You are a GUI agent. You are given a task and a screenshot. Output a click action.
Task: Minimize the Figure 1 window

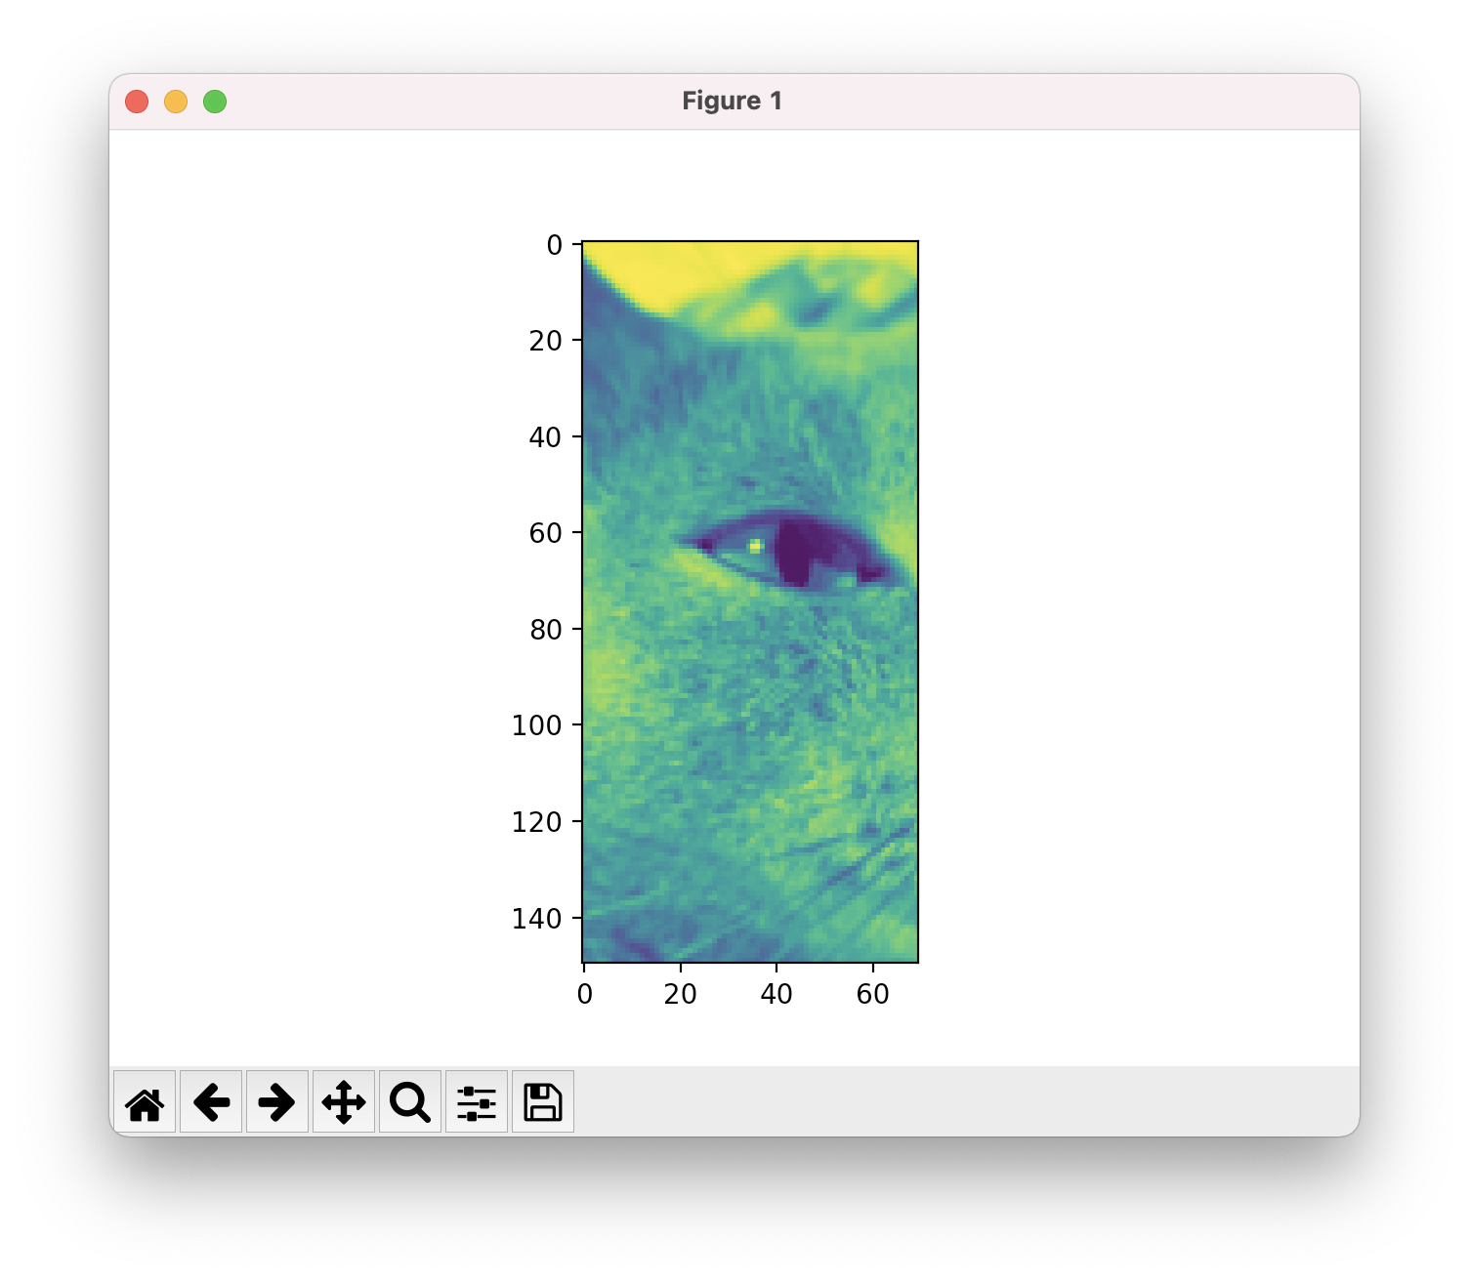pos(176,102)
